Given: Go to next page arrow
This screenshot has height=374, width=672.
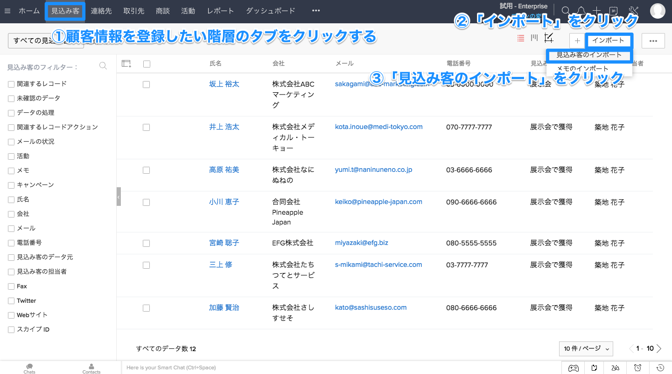Looking at the screenshot, I should point(659,348).
